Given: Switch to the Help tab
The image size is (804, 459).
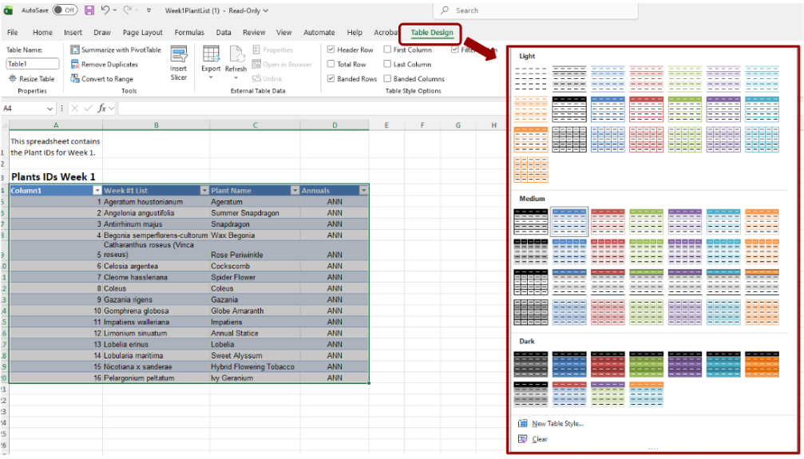Looking at the screenshot, I should [354, 32].
